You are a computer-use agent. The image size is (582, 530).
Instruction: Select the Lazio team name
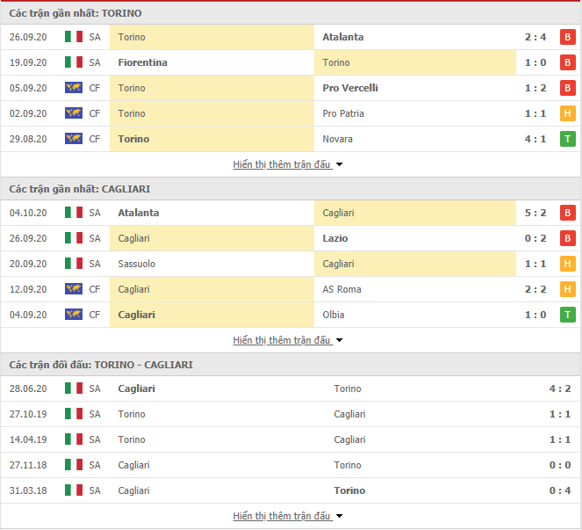click(334, 238)
